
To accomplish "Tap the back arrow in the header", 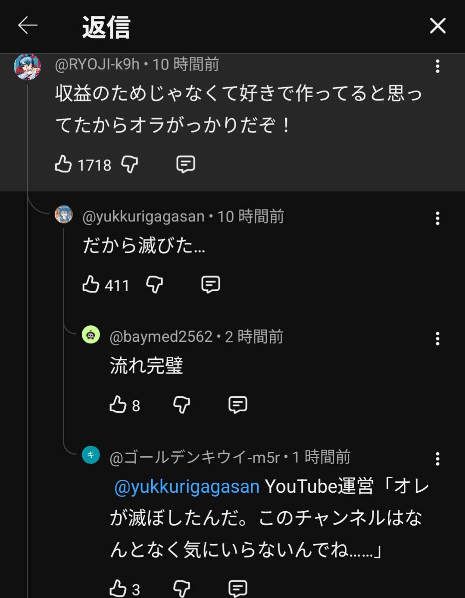I will click(x=28, y=26).
